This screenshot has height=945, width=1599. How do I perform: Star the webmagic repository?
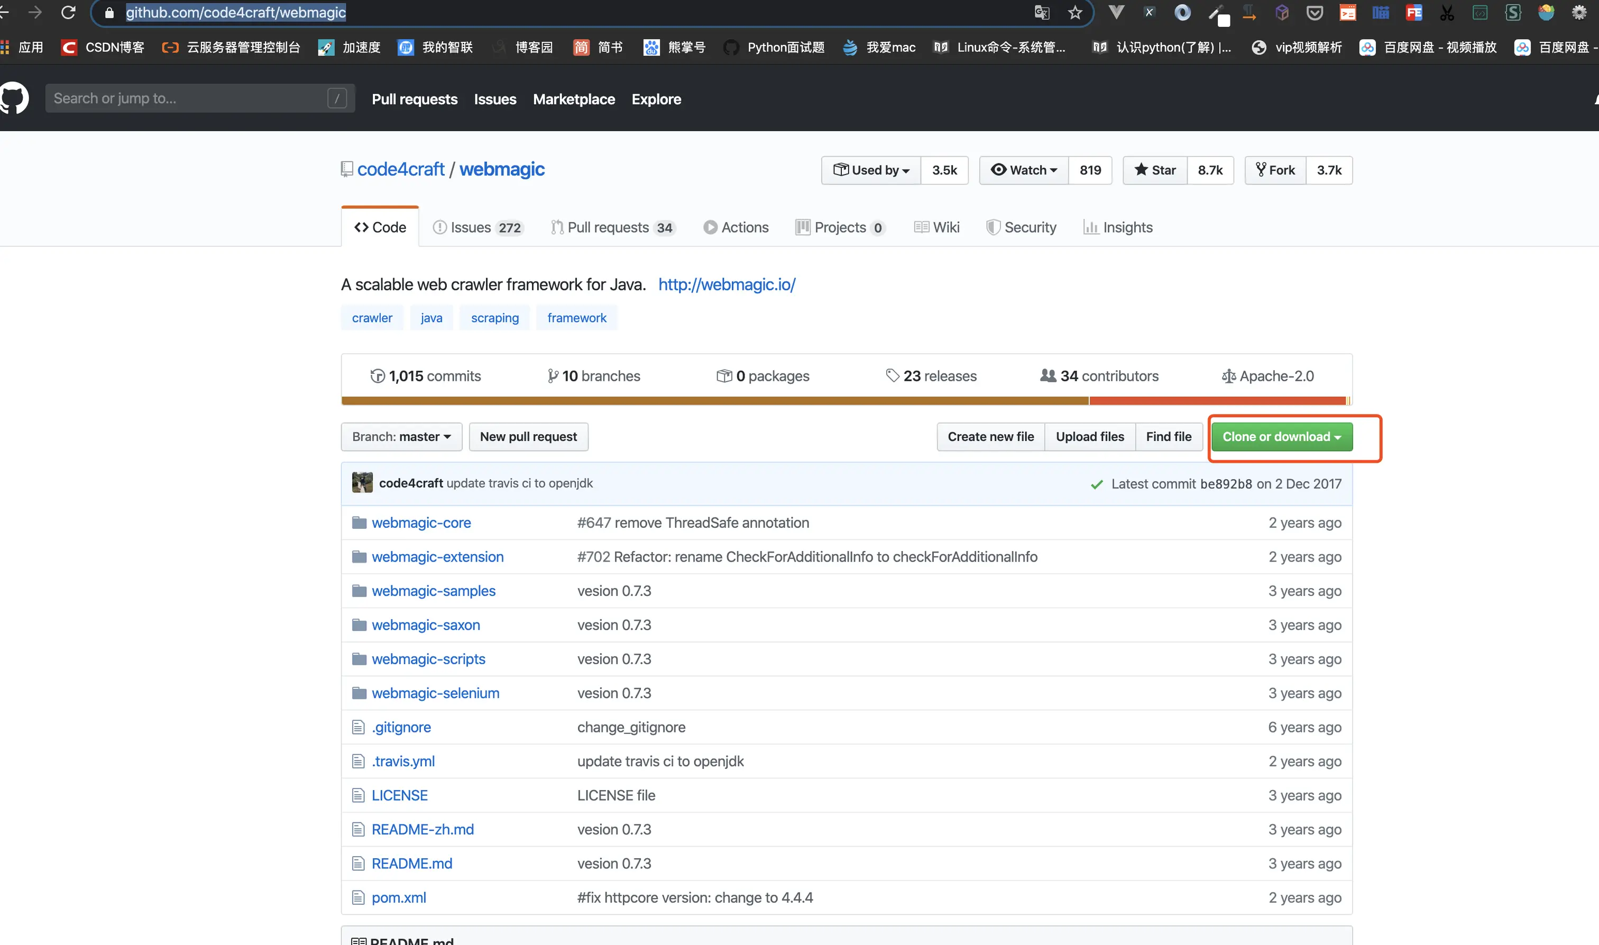click(x=1155, y=170)
